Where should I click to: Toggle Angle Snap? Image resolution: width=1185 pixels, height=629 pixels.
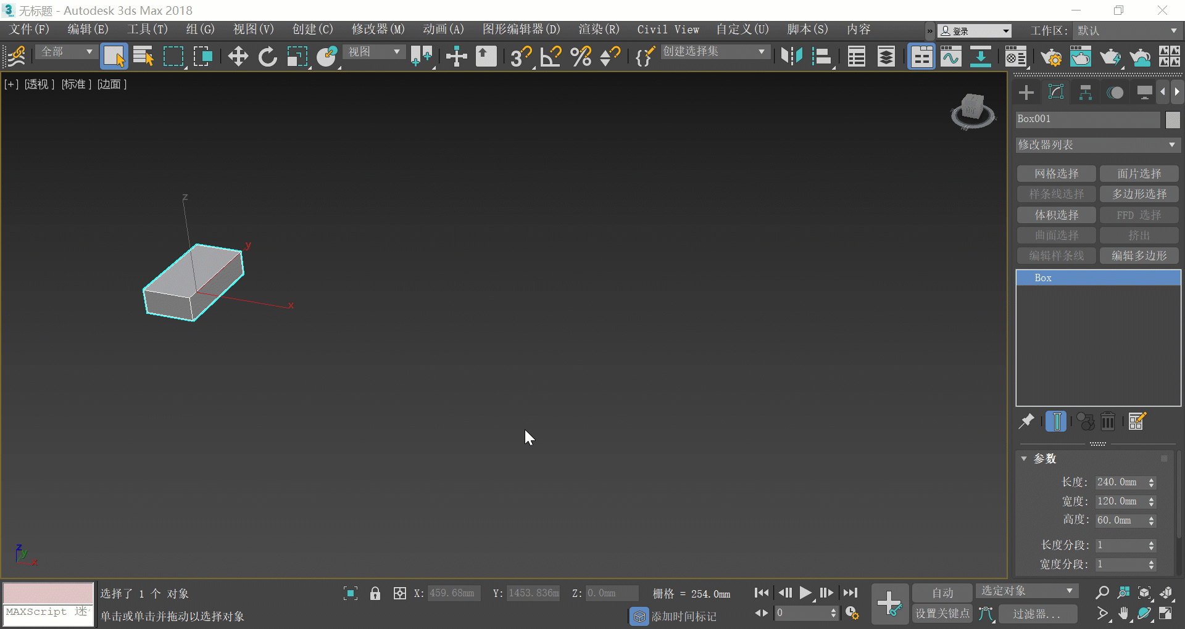point(551,57)
